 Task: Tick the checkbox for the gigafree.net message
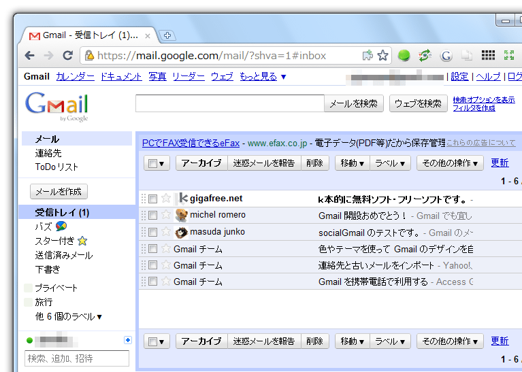click(x=153, y=199)
